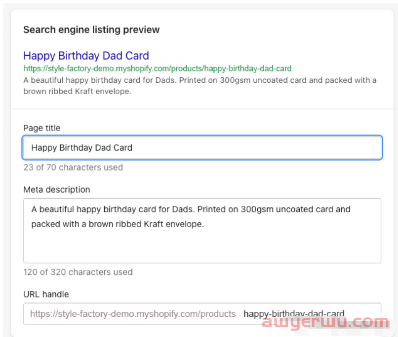Click the 23 of 70 characters used counter
The height and width of the screenshot is (337, 398).
(x=73, y=168)
